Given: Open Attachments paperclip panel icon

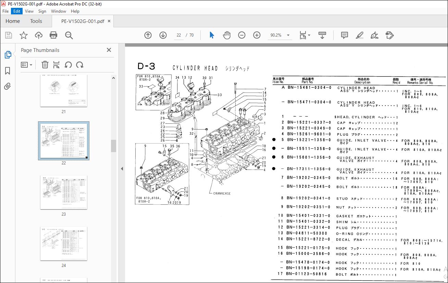Looking at the screenshot, I should (8, 86).
